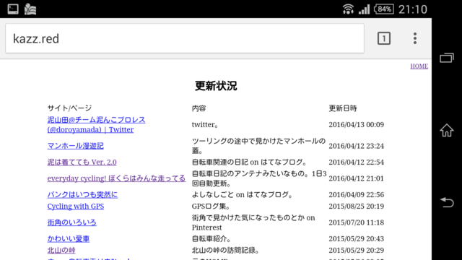Open recent apps with the overview icon

[447, 58]
